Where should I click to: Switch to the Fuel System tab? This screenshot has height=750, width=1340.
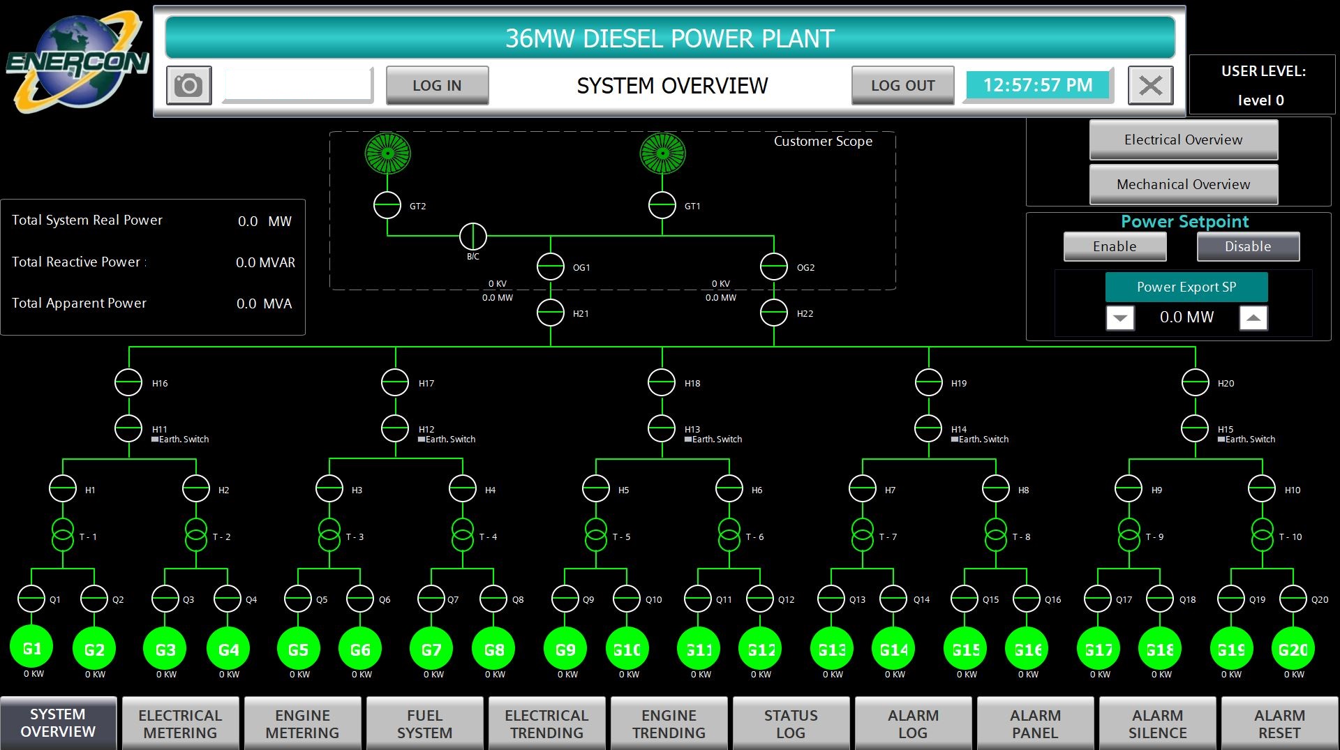point(424,723)
